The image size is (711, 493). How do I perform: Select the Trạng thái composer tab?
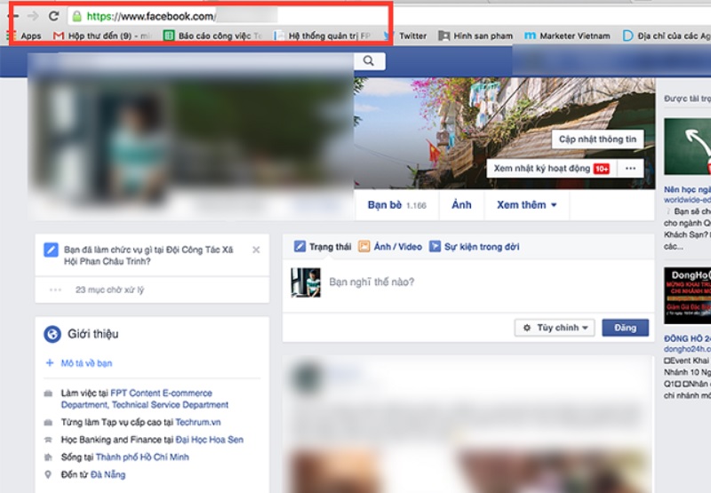point(323,247)
